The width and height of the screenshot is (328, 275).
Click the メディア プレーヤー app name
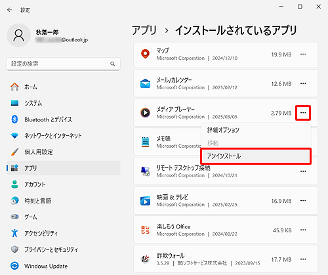pyautogui.click(x=175, y=109)
